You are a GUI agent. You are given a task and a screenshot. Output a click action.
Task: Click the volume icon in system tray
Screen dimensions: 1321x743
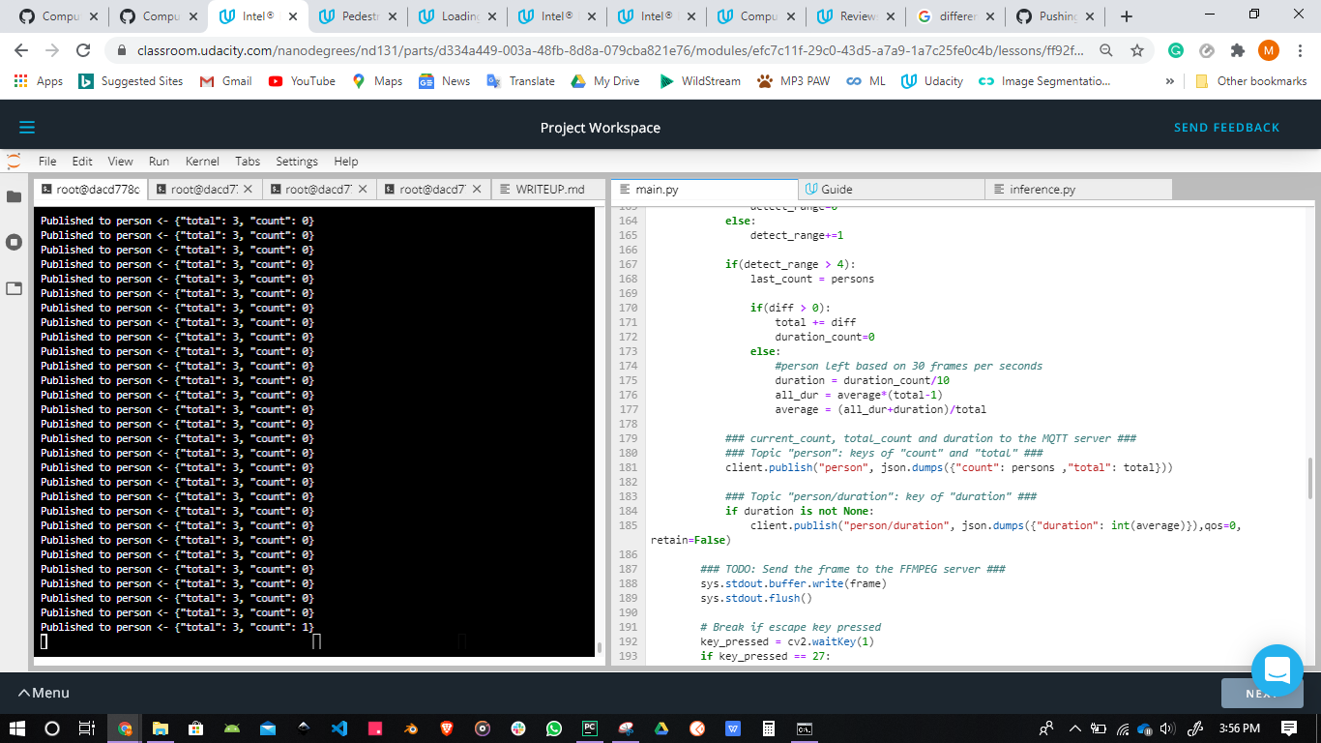[x=1166, y=728]
